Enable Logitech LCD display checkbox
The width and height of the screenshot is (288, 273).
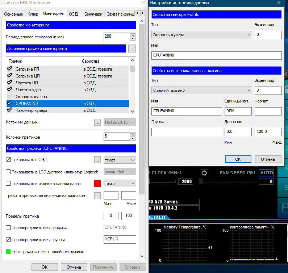(8, 172)
